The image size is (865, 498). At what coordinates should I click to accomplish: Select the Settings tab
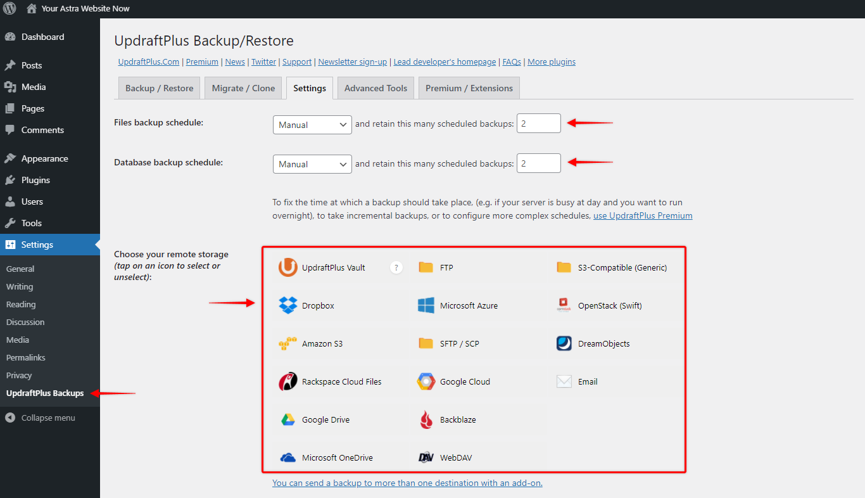click(x=310, y=88)
